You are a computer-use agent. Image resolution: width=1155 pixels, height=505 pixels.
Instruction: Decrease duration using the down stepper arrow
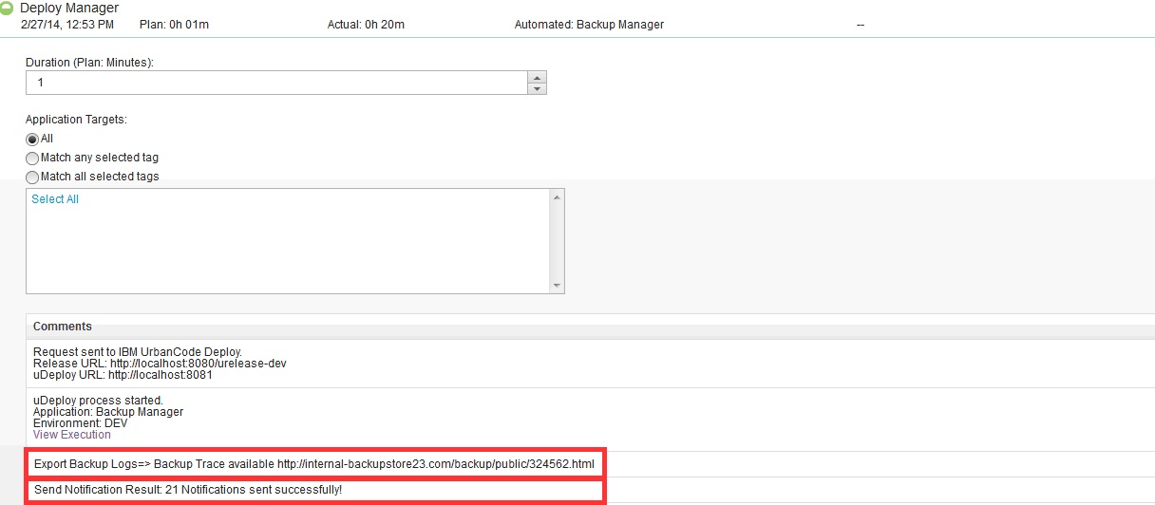(537, 89)
